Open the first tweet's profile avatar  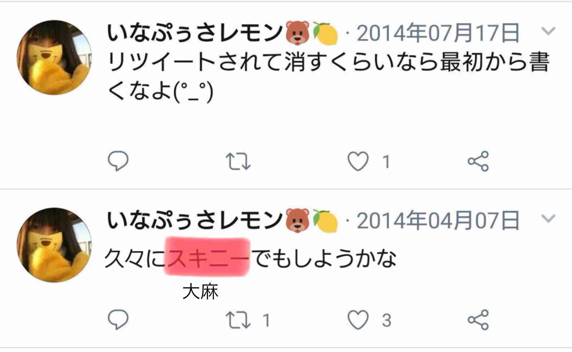pyautogui.click(x=54, y=57)
